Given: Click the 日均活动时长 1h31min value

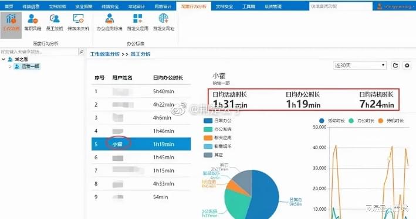Looking at the screenshot, I should [x=230, y=104].
